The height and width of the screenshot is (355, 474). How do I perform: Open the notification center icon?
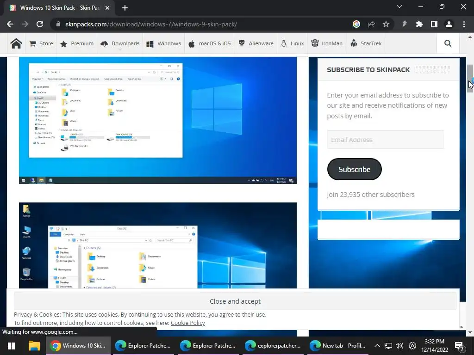pyautogui.click(x=460, y=346)
